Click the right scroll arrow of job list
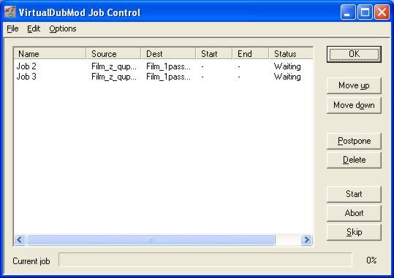This screenshot has height=278, width=394. point(306,240)
